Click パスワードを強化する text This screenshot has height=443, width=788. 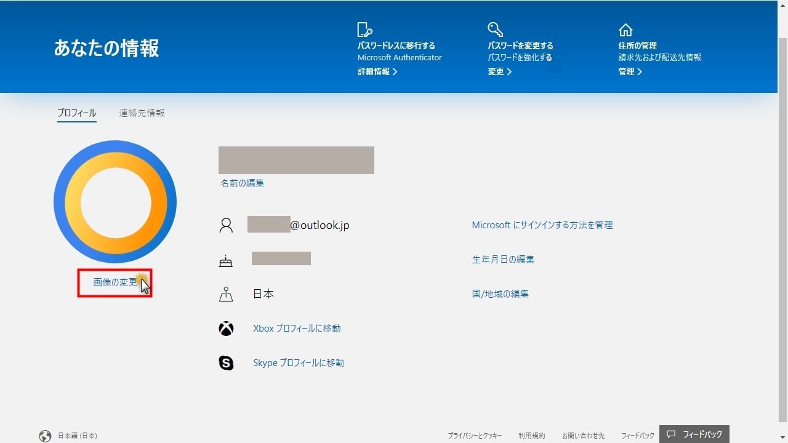pyautogui.click(x=520, y=57)
